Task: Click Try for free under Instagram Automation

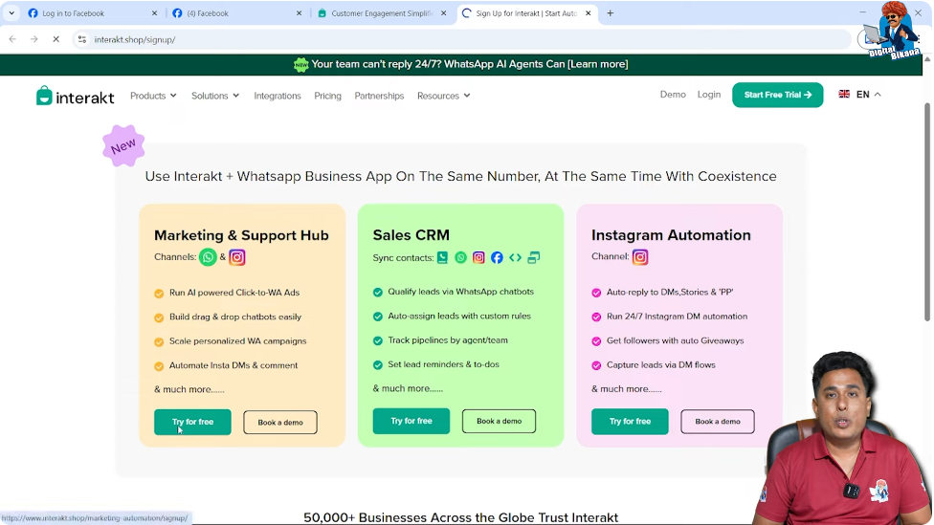Action: [x=630, y=422]
